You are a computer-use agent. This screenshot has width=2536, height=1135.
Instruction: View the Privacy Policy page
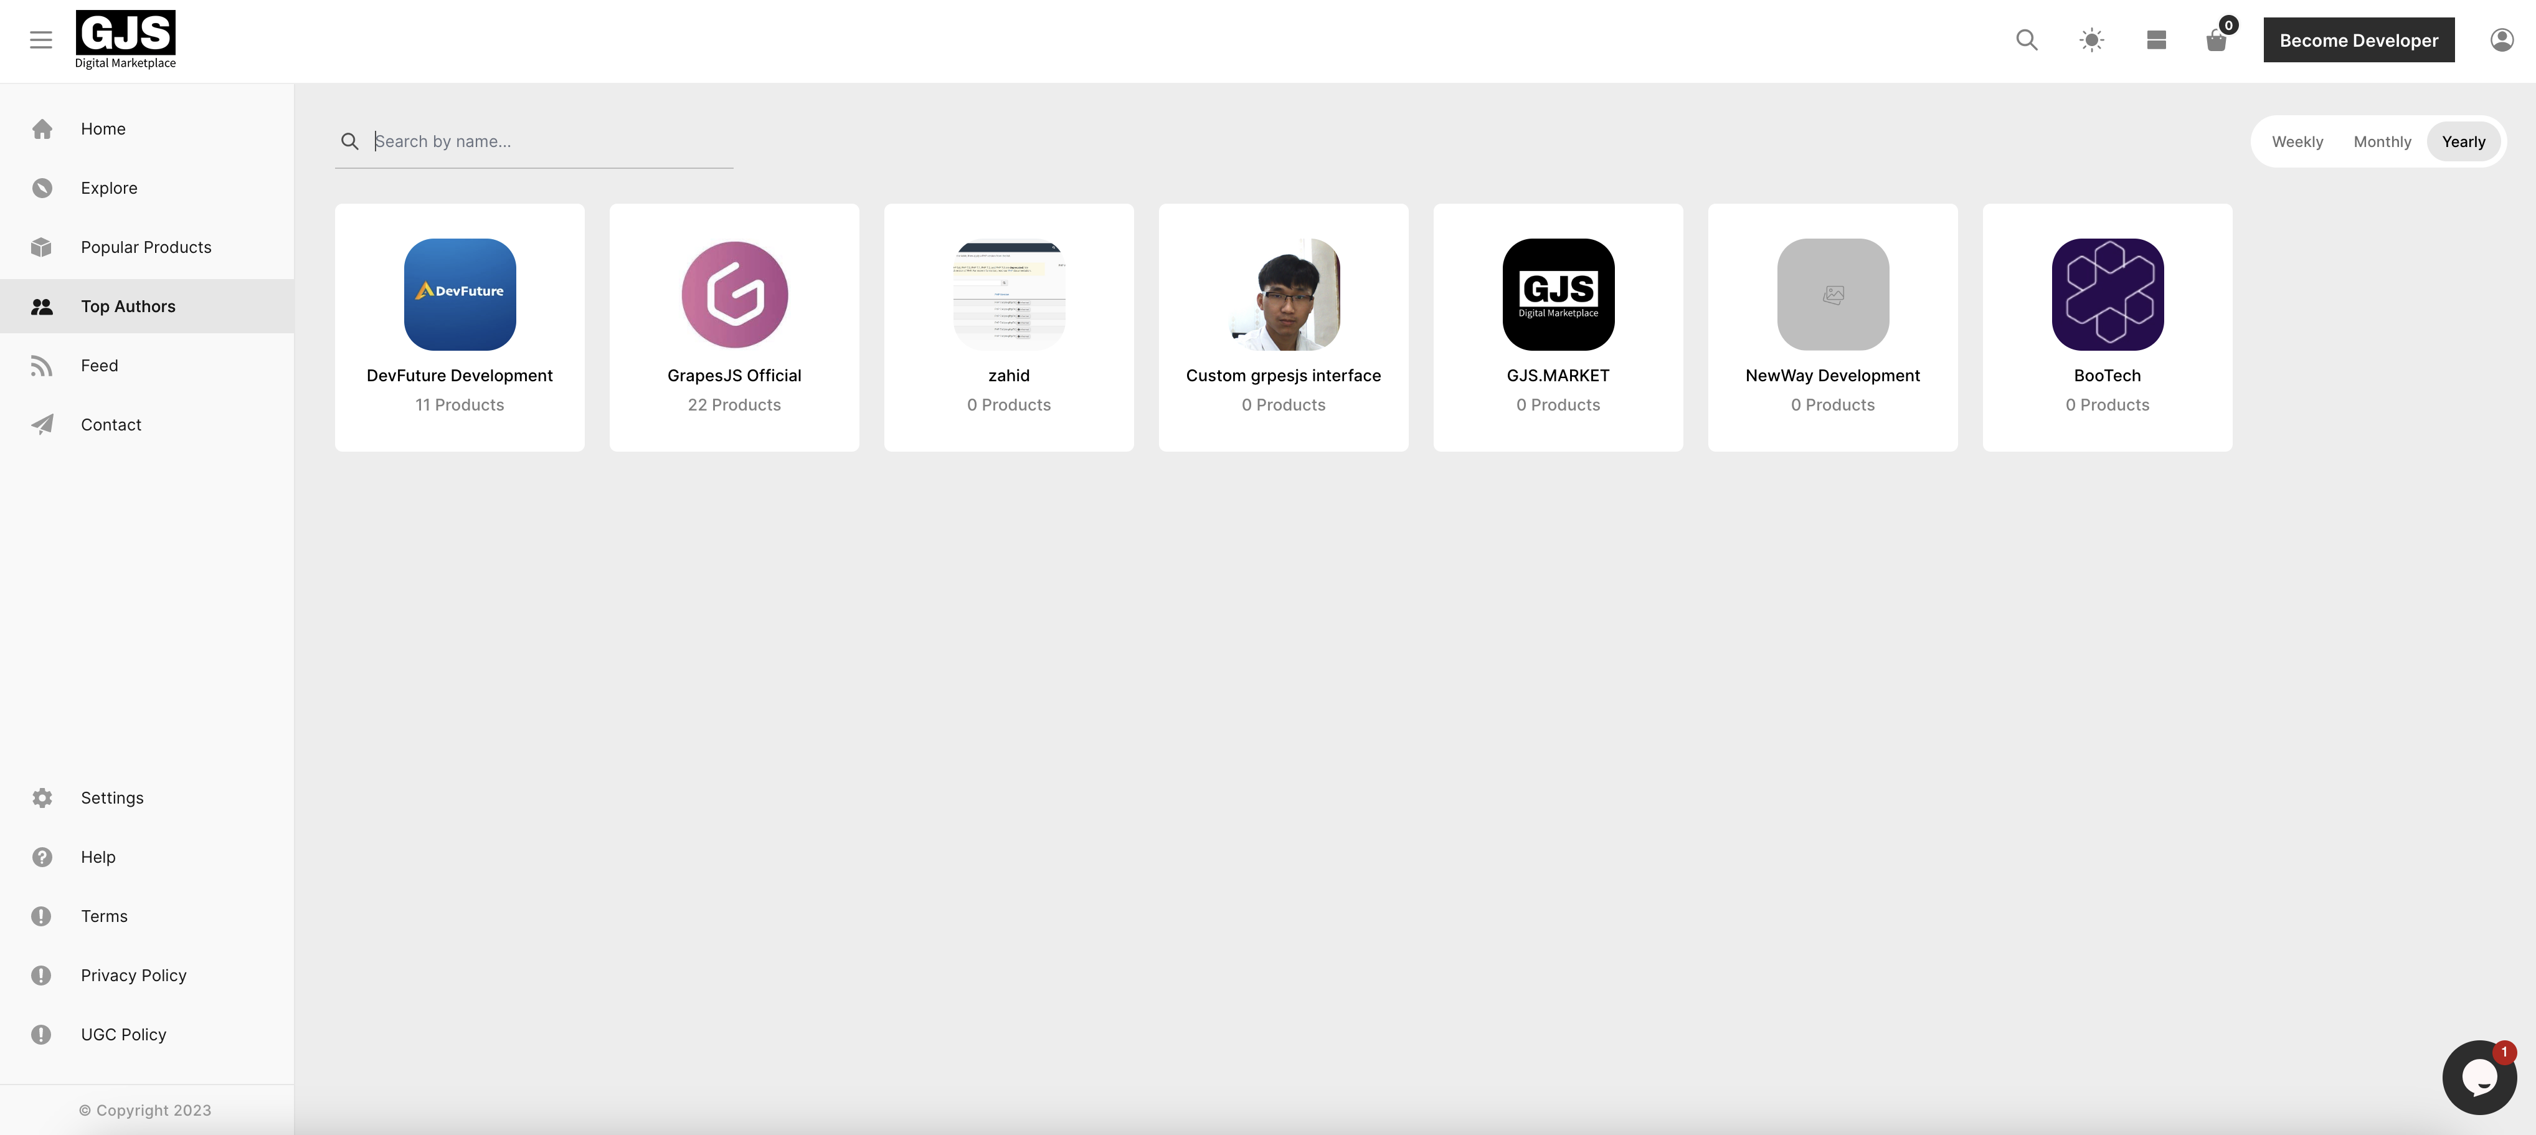[x=147, y=974]
